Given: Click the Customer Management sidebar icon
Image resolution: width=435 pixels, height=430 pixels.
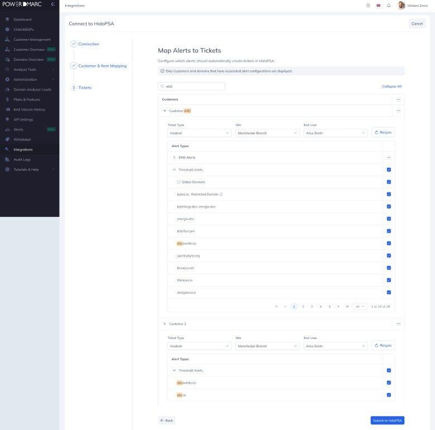Looking at the screenshot, I should tap(7, 40).
